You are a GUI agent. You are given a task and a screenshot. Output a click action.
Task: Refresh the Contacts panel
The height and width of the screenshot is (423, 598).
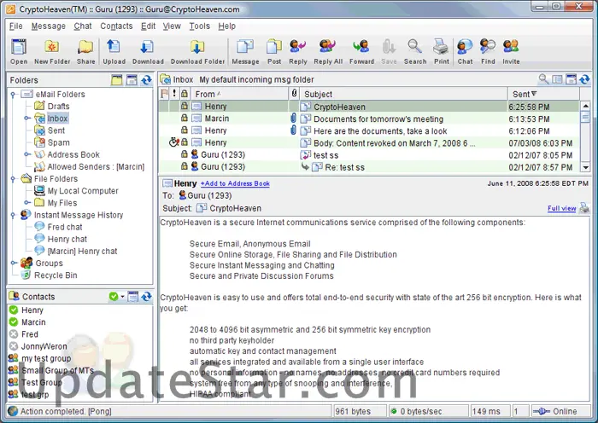coord(146,296)
